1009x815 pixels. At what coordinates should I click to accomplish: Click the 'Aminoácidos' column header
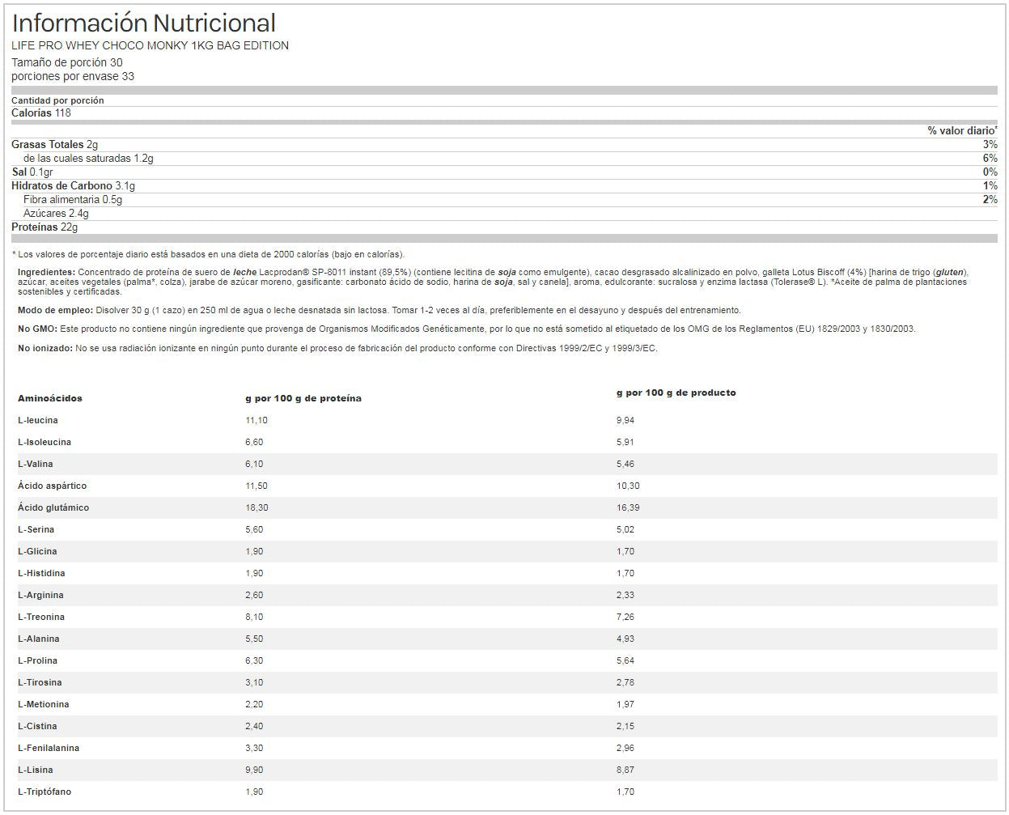(50, 398)
